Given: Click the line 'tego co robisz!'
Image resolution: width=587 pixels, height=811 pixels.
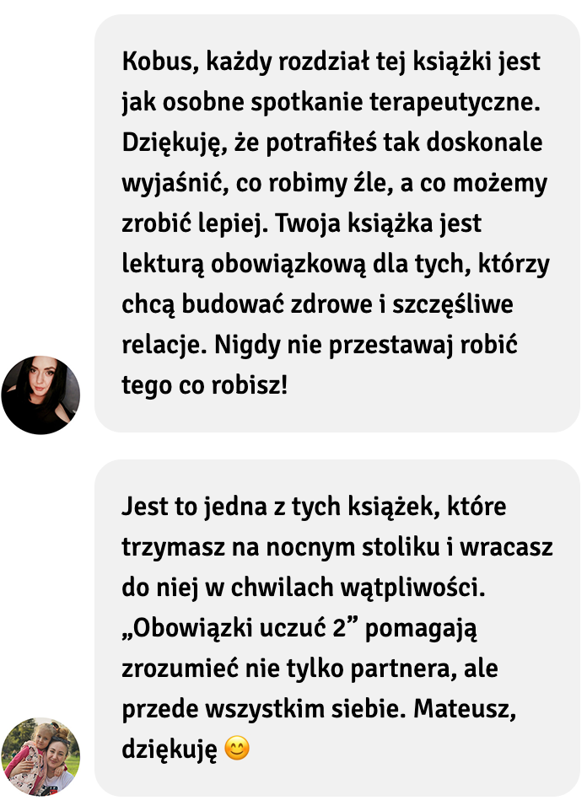Looking at the screenshot, I should coord(204,385).
